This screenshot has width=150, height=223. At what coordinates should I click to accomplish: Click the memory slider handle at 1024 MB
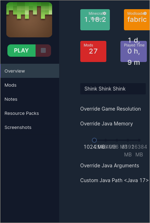pos(94,140)
